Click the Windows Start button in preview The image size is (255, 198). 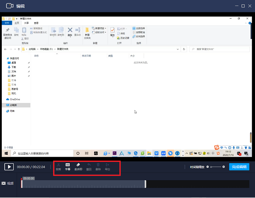pyautogui.click(x=6, y=153)
